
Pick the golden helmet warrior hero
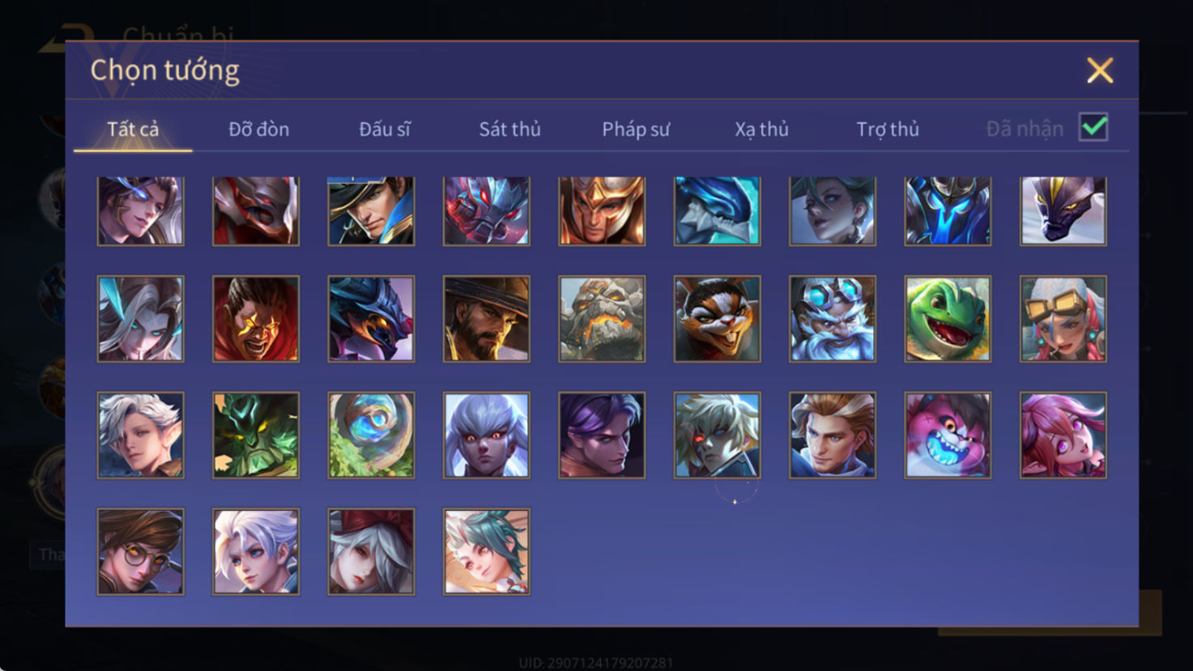pos(602,211)
